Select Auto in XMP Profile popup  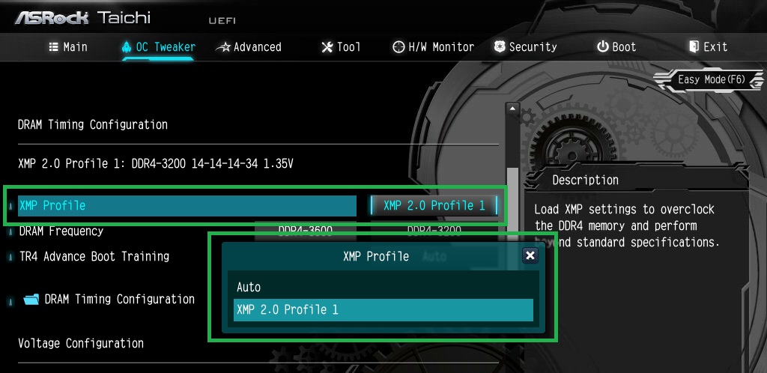point(383,287)
